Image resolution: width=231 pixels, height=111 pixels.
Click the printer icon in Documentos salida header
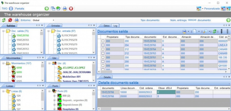(184, 31)
